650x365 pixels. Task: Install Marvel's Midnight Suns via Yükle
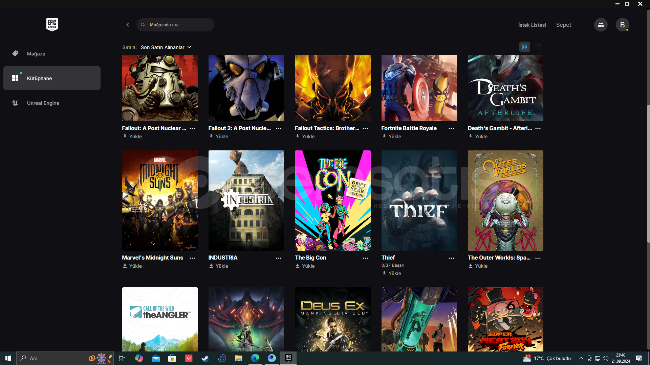(132, 266)
